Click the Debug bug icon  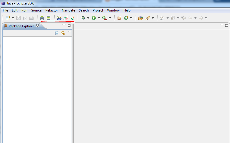pyautogui.click(x=83, y=18)
